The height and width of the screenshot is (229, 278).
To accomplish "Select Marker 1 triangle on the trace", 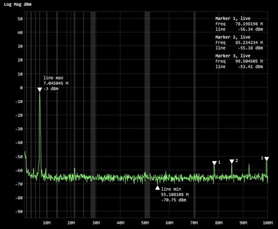I will click(x=214, y=163).
